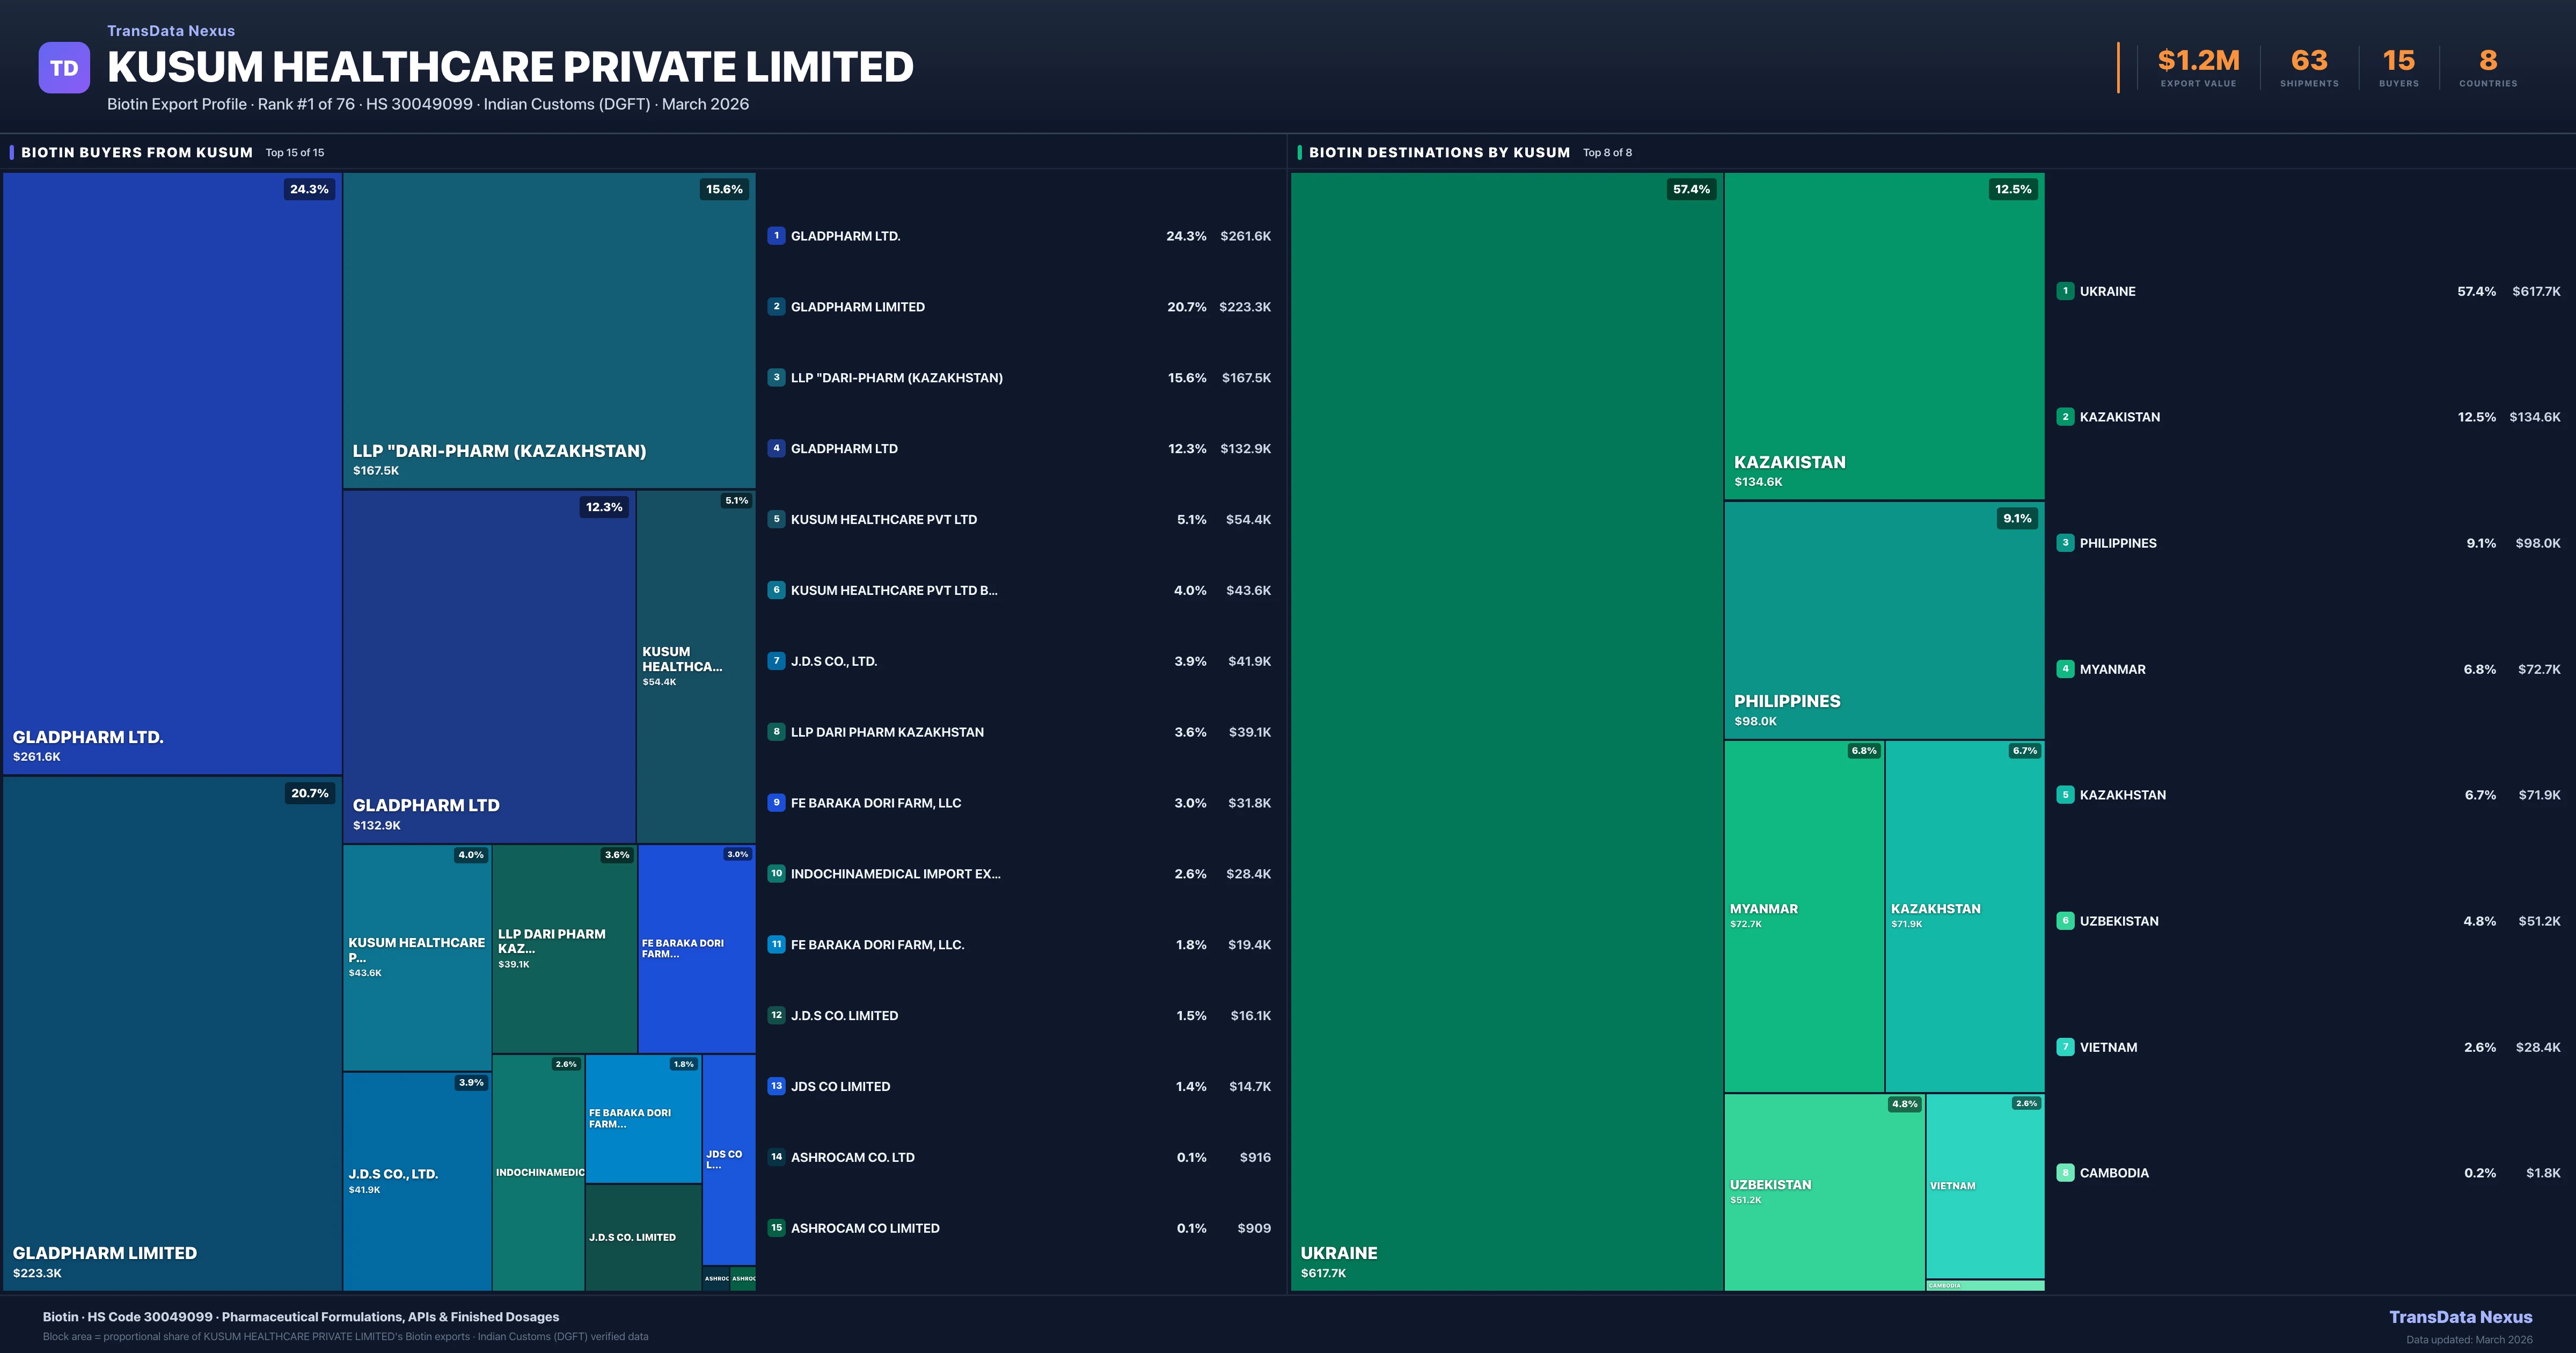Screen dimensions: 2576x1353
Task: Click rank 1 badge beside UKRAINE
Action: 2065,291
